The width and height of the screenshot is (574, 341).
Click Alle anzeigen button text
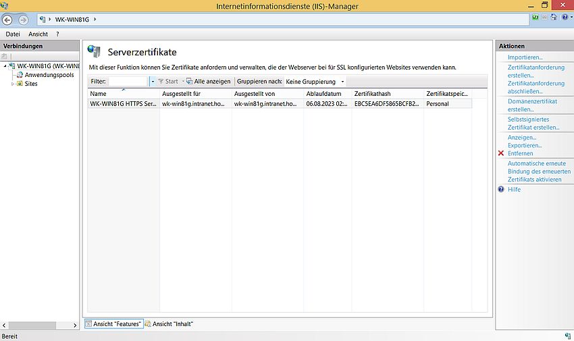tap(212, 81)
